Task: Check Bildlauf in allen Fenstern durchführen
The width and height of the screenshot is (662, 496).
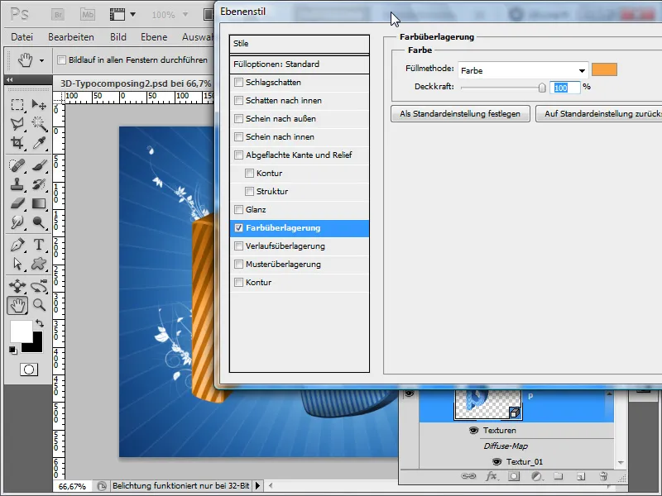Action: (x=61, y=60)
